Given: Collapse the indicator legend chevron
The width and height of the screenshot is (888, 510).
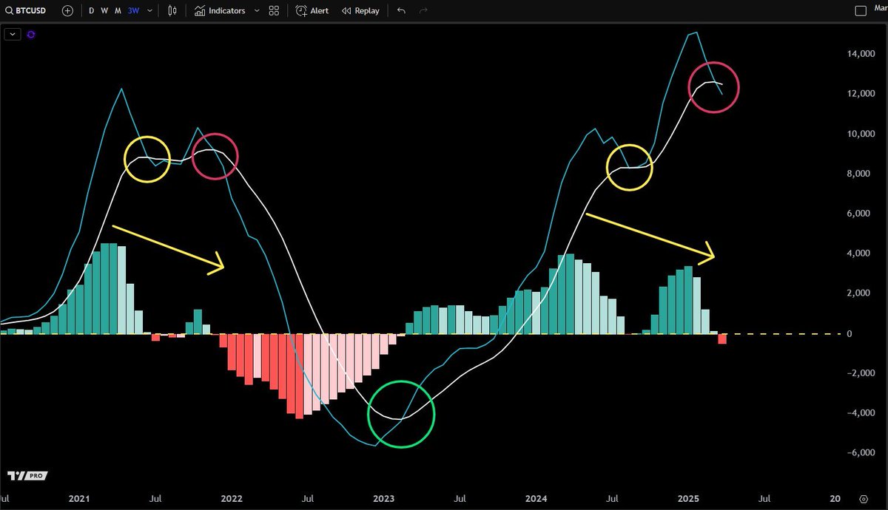Looking at the screenshot, I should point(11,34).
